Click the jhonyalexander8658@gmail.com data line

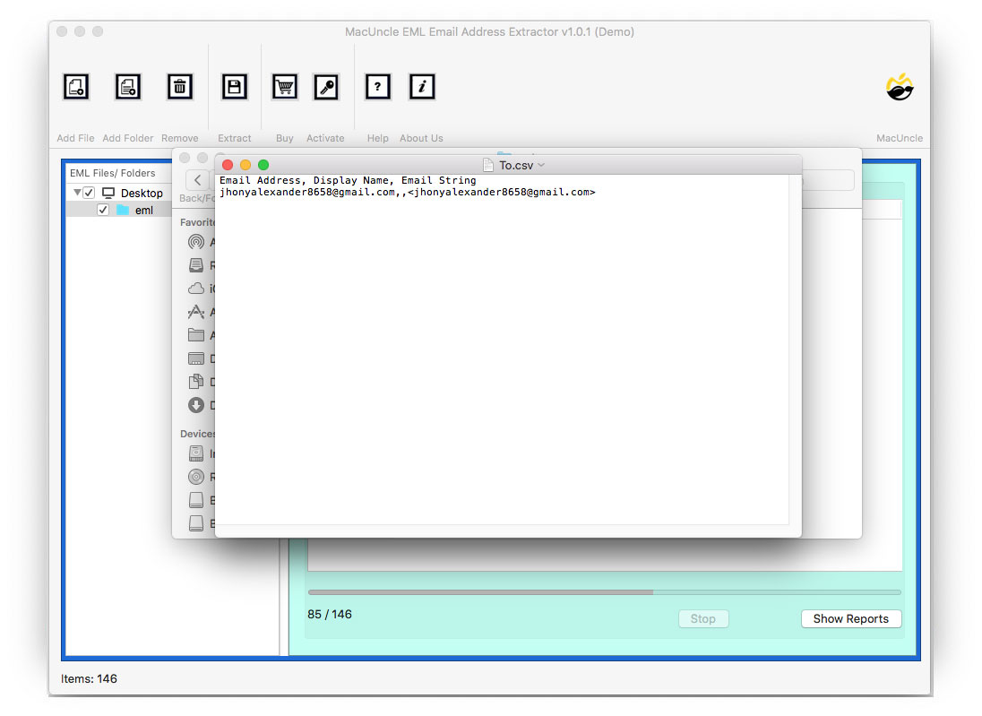click(407, 193)
